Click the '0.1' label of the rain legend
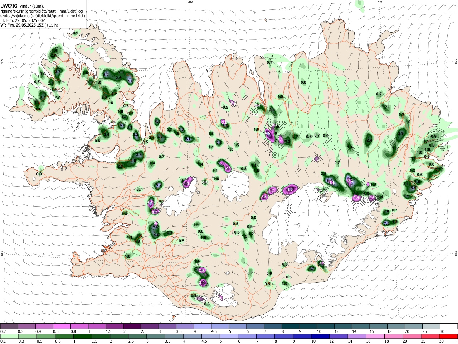The height and width of the screenshot is (344, 458). pyautogui.click(x=3, y=341)
